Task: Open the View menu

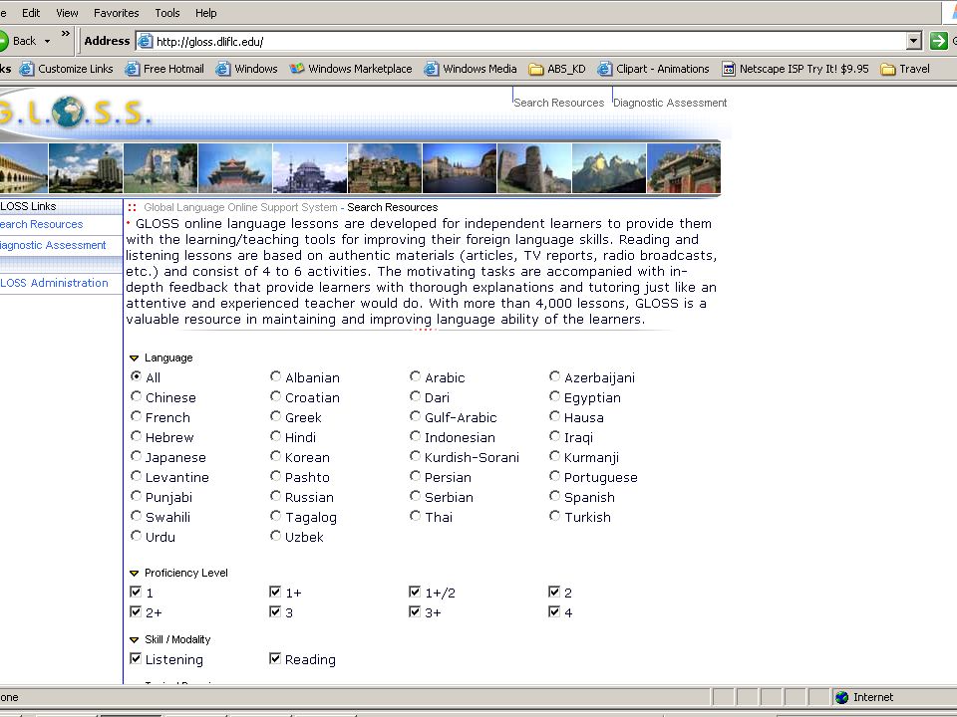Action: tap(67, 13)
